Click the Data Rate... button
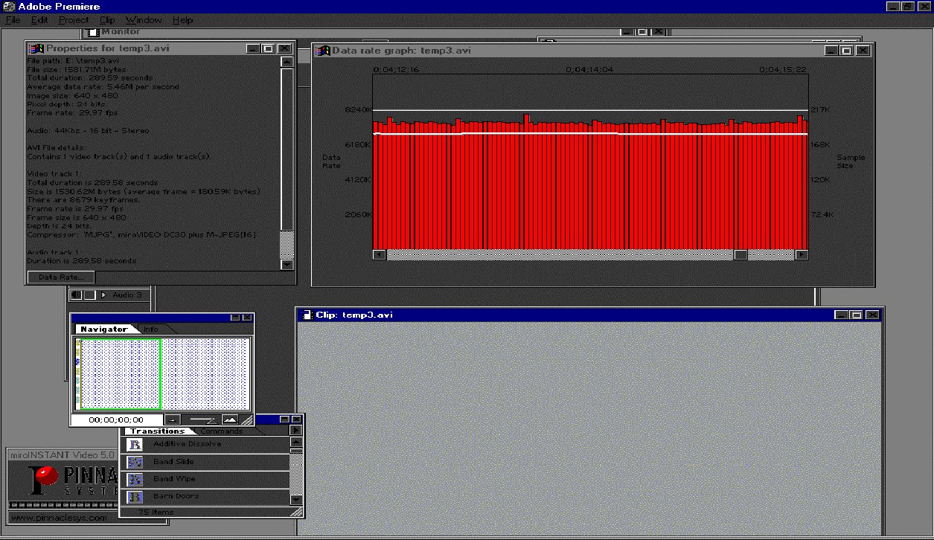This screenshot has width=934, height=540. tap(61, 277)
